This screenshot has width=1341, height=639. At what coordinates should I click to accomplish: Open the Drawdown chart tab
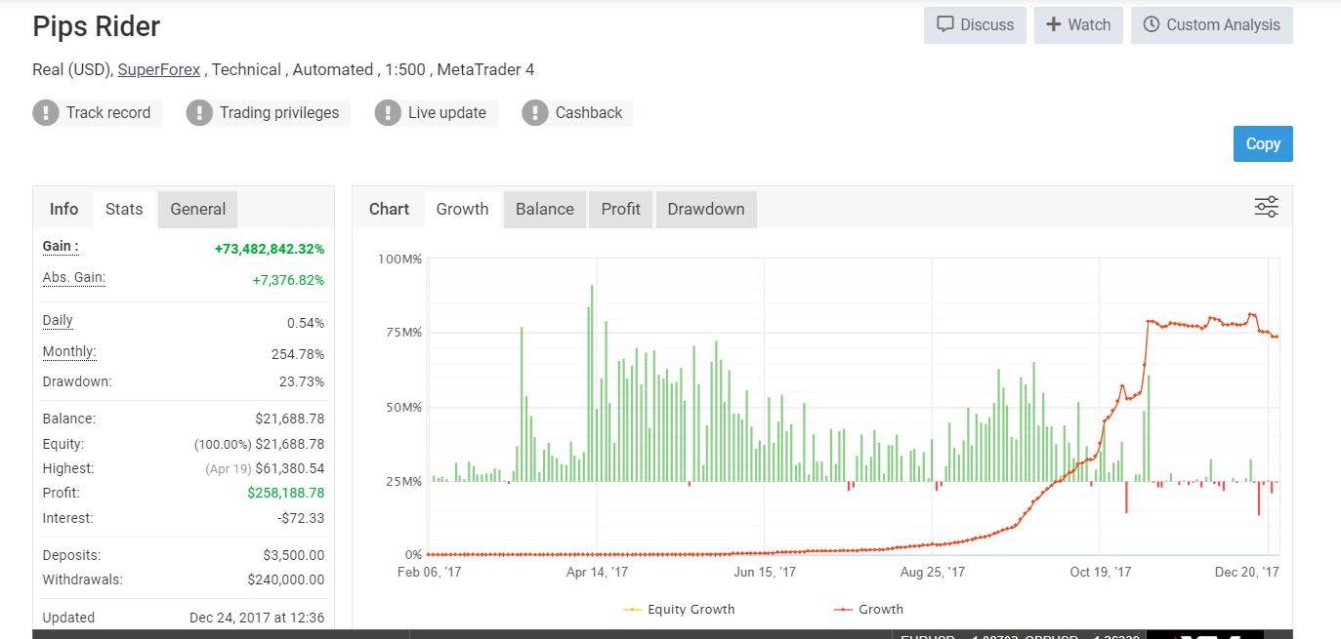pos(705,209)
